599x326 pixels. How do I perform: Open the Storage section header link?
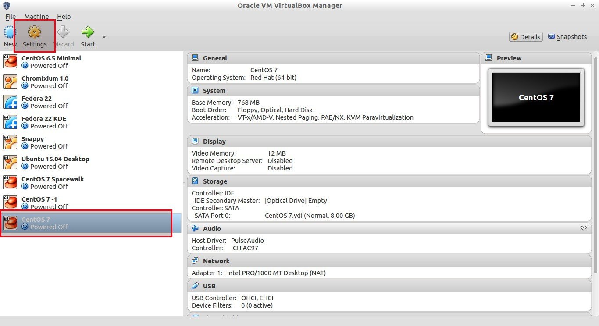coord(215,181)
